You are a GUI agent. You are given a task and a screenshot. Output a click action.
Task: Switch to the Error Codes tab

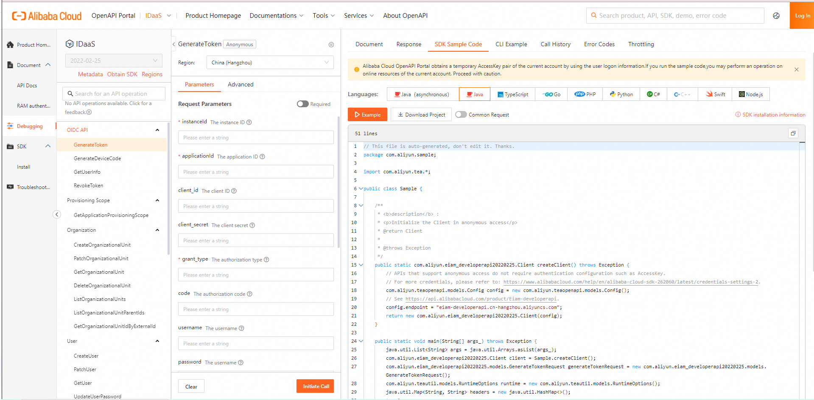click(x=599, y=44)
